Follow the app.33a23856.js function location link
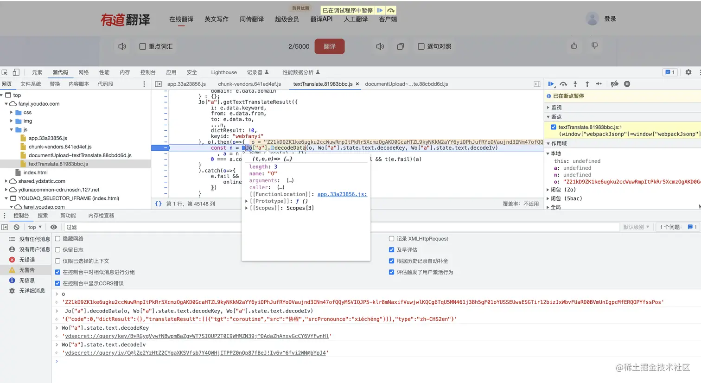Viewport: 701px width, 383px height. click(x=342, y=194)
